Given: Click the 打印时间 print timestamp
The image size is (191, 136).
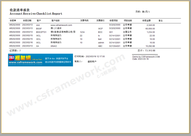Looking at the screenshot, I should tap(89, 56).
